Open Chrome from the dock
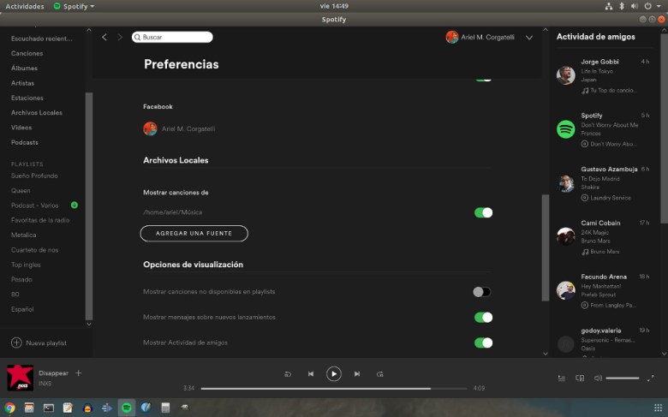668x417 pixels. [9, 408]
